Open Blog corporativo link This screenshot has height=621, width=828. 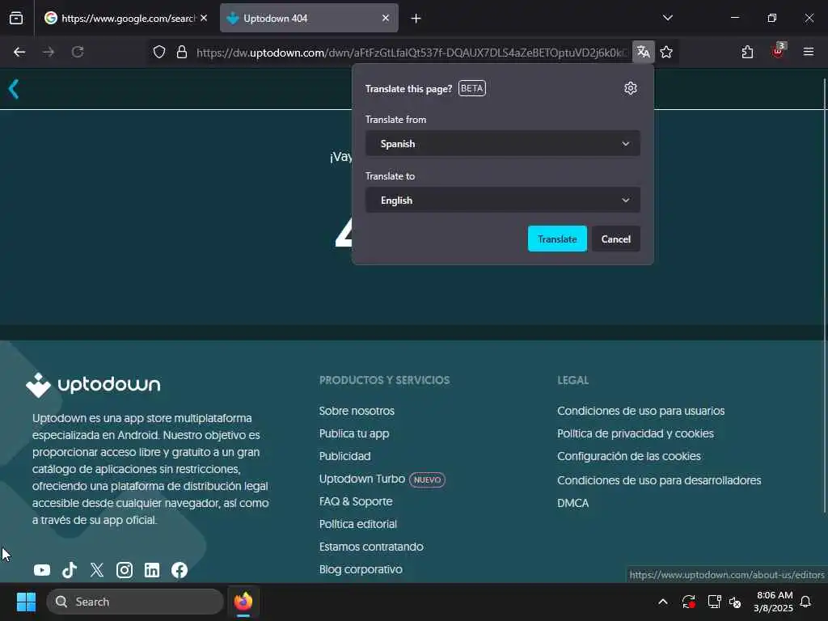click(360, 569)
